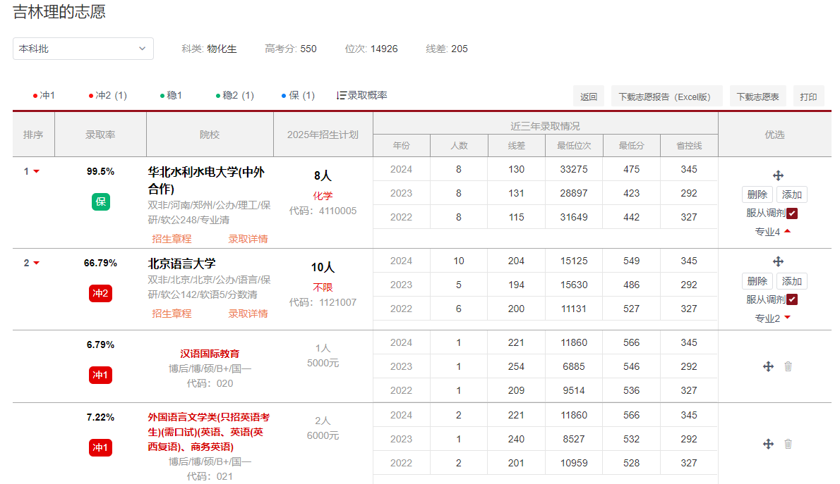This screenshot has height=484, width=840.
Task: Delete 汉语国际教育 major with trash icon
Action: click(788, 366)
